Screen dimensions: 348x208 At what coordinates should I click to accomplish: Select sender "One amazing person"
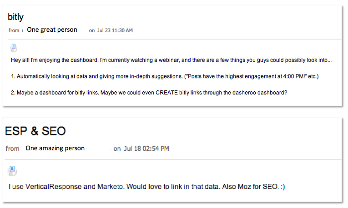55,148
